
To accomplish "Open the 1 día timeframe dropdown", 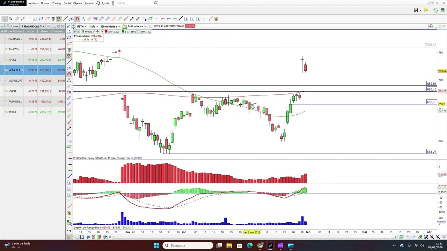I will click(x=94, y=26).
